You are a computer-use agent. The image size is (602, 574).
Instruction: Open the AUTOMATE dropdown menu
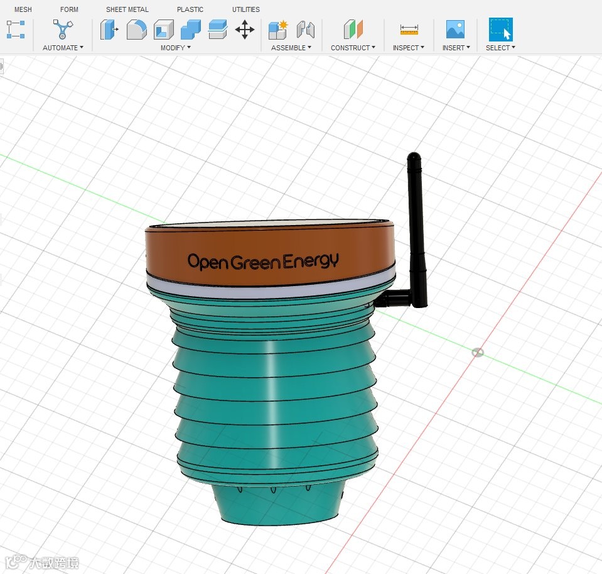tap(63, 48)
